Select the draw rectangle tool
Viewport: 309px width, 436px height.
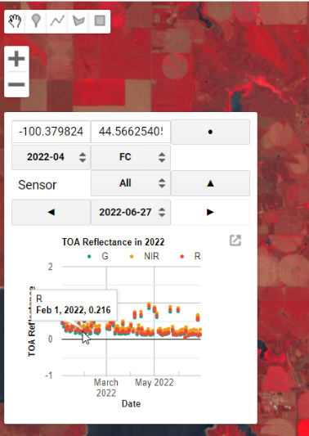100,21
